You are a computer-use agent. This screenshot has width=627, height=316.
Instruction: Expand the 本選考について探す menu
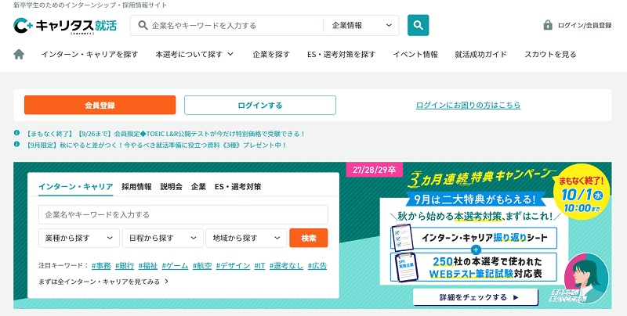[x=194, y=54]
